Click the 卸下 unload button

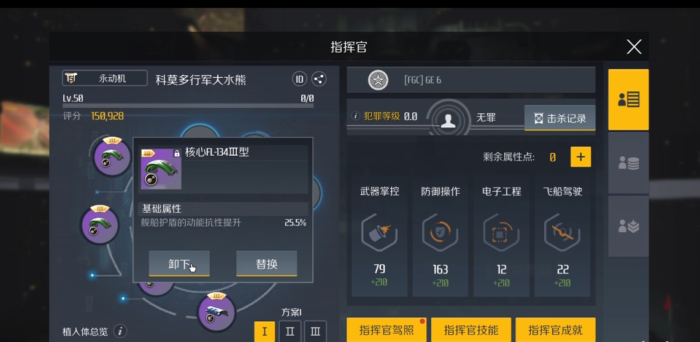tap(179, 264)
